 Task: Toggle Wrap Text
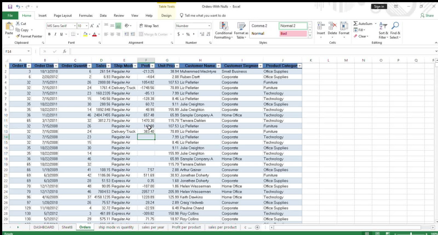149,26
